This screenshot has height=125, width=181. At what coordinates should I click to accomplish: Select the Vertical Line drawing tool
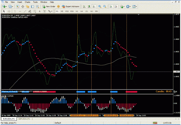click(15, 11)
